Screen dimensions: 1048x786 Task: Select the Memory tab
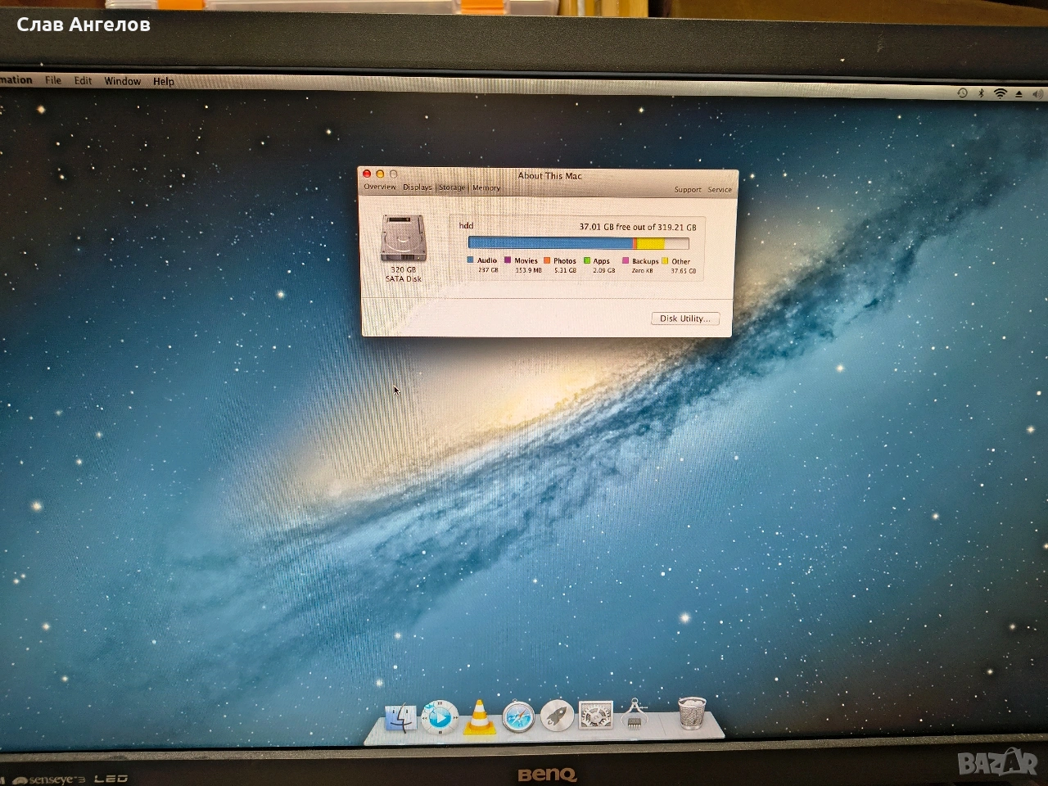[486, 188]
